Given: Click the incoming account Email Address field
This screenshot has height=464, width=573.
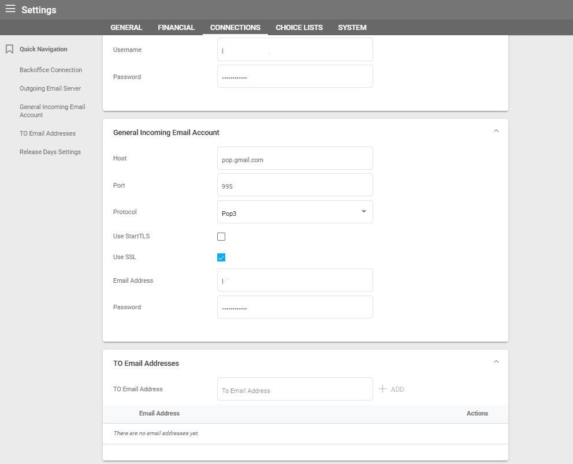Looking at the screenshot, I should 295,280.
